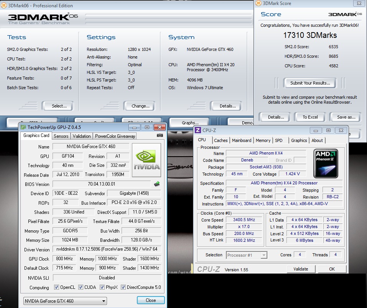
Task: Click the Demo button in 3DMark06
Action: [x=241, y=122]
